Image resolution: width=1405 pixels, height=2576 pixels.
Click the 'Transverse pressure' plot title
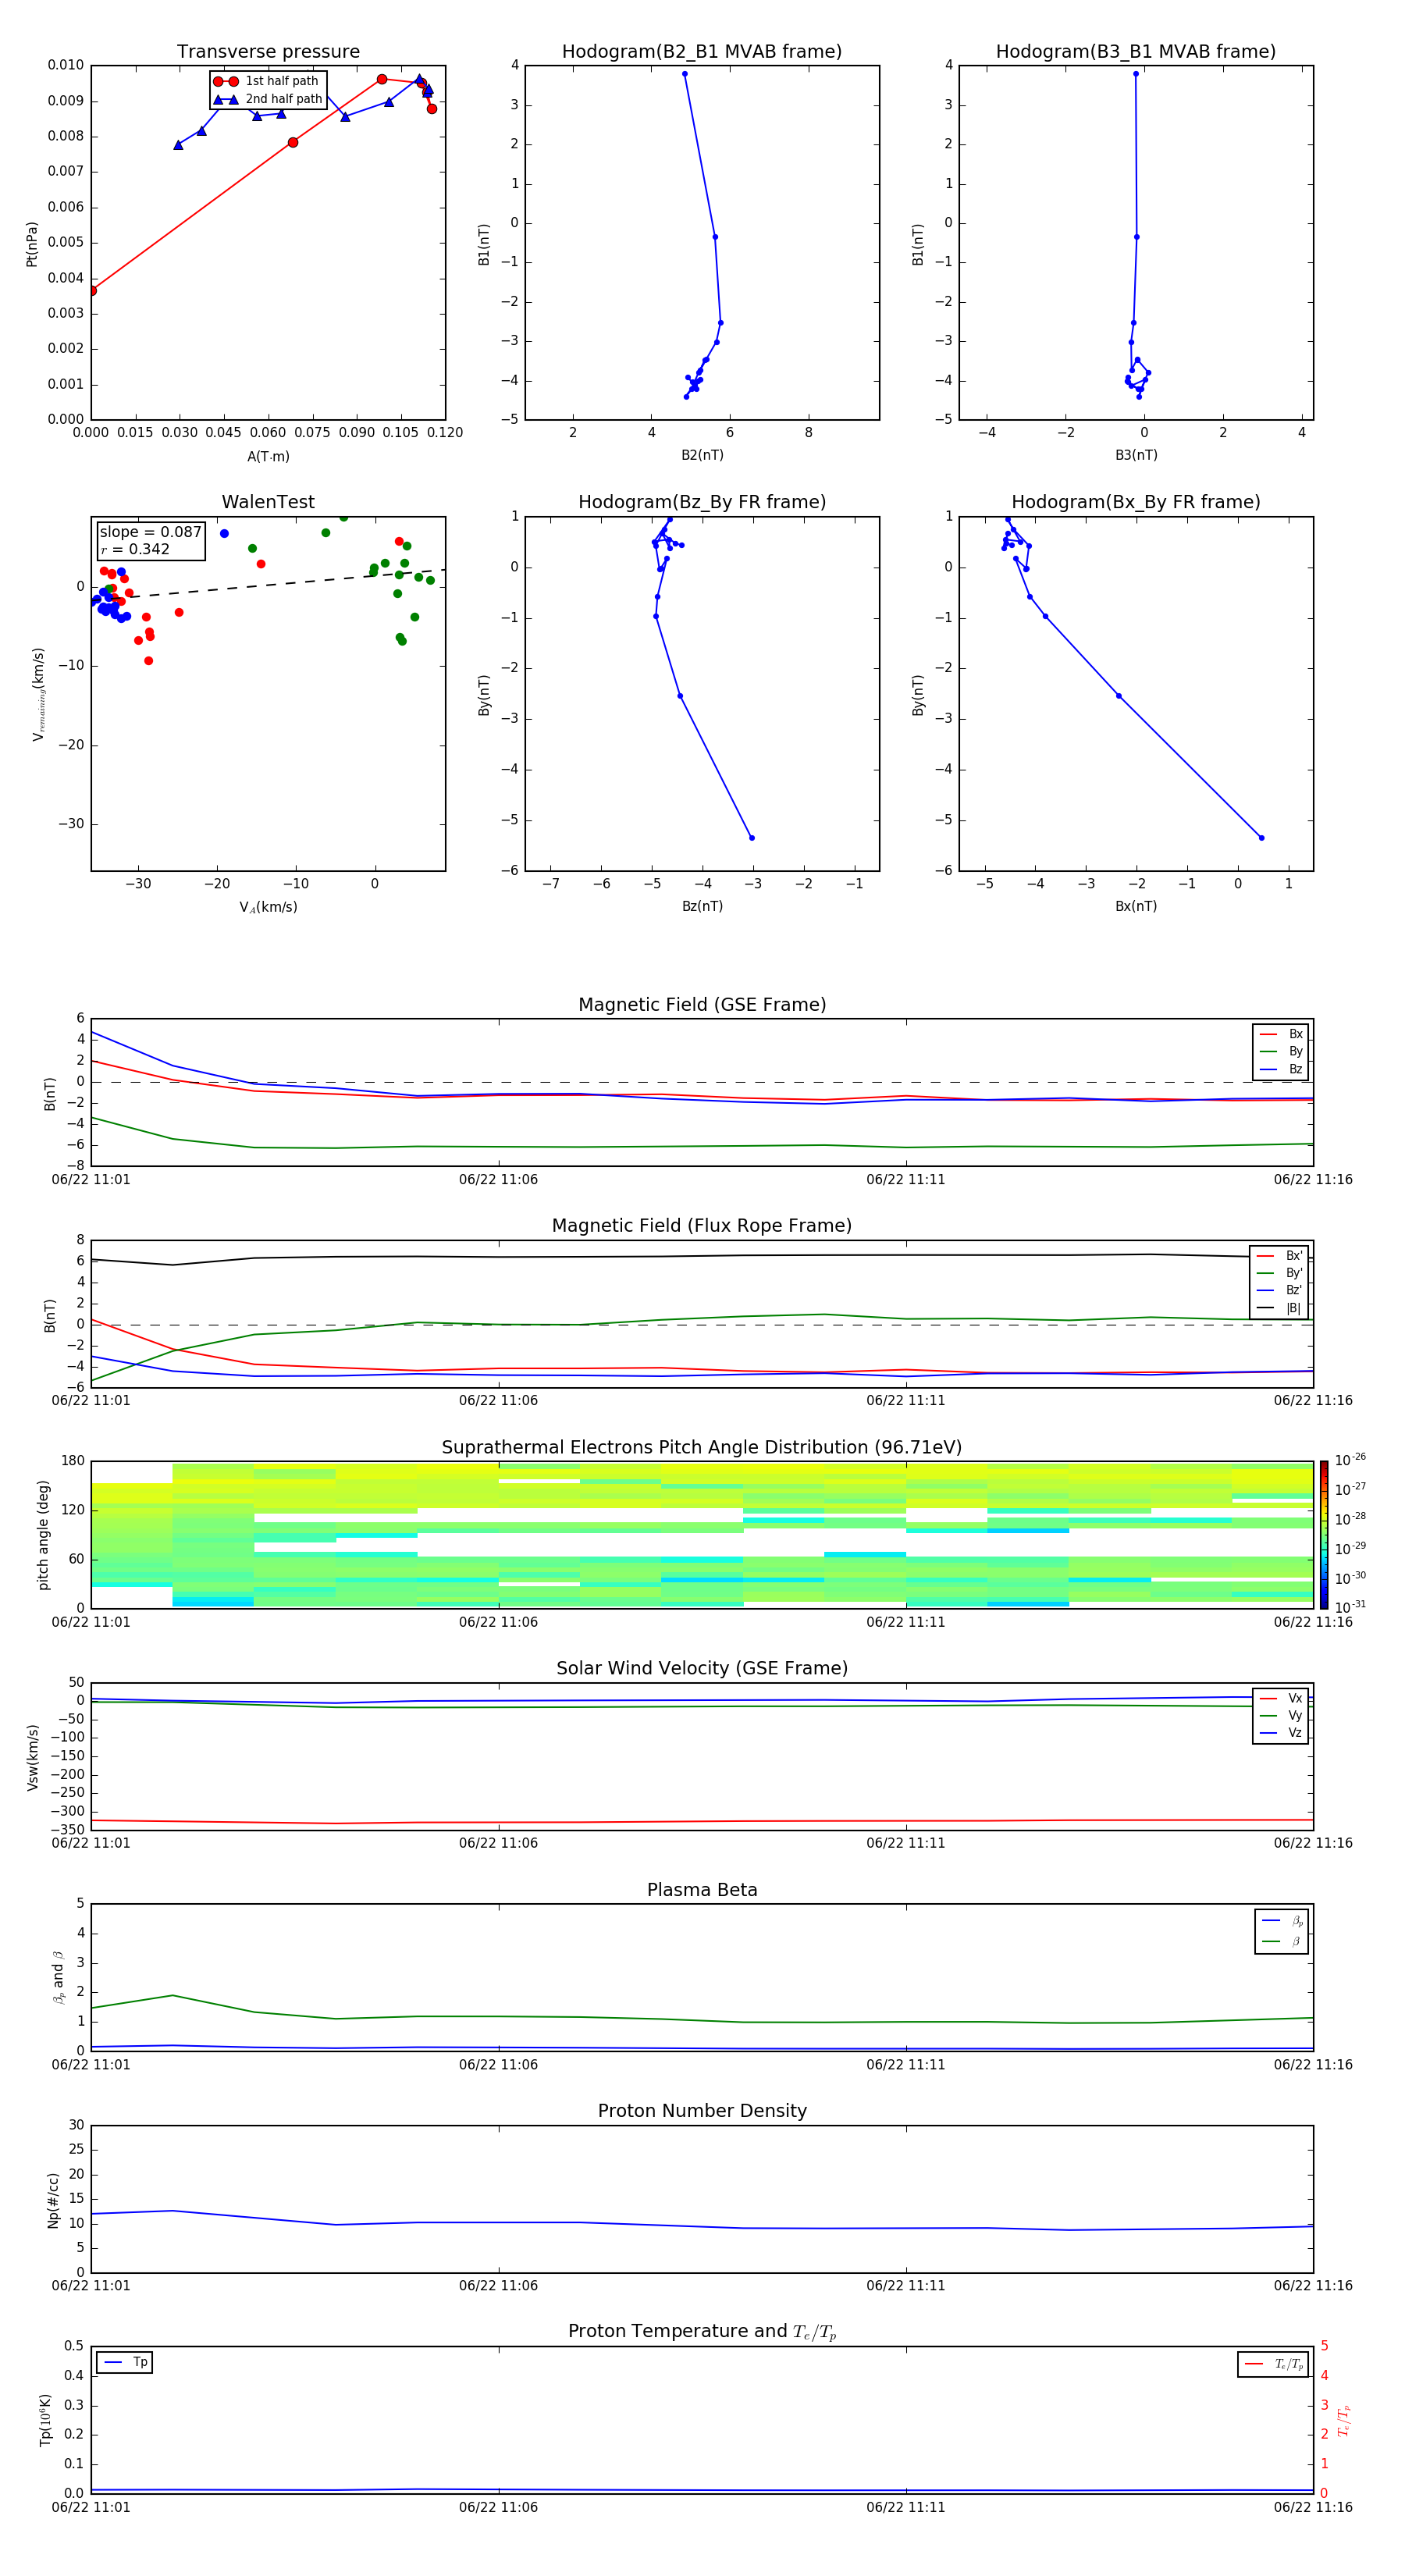(x=268, y=52)
